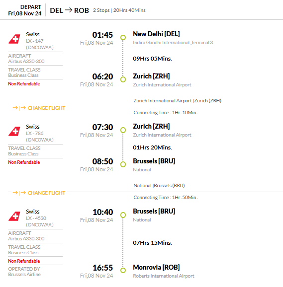283x287 pixels.
Task: Click Non Refundable under flight LX-4530
Action: [x=24, y=261]
